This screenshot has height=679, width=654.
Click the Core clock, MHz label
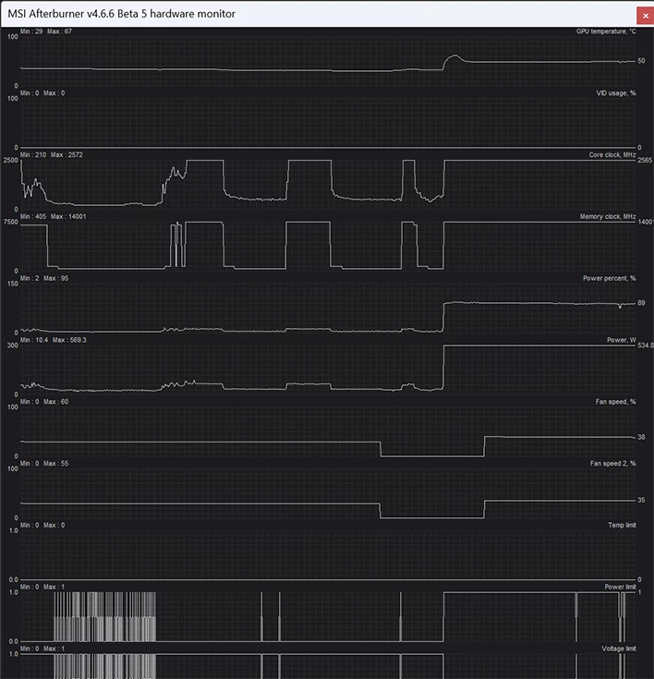coord(612,154)
